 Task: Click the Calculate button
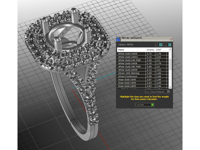(x=144, y=105)
